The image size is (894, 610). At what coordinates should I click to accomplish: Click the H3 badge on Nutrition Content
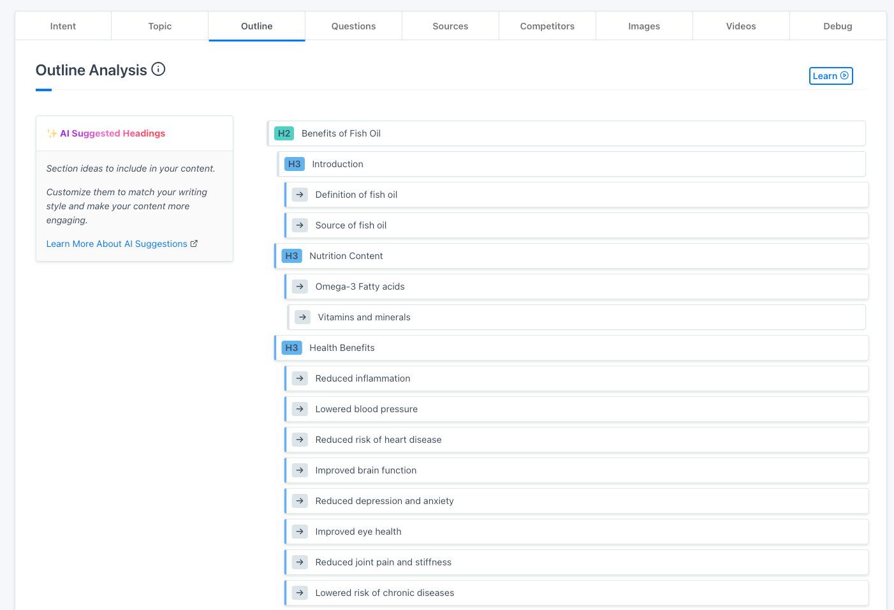click(291, 256)
